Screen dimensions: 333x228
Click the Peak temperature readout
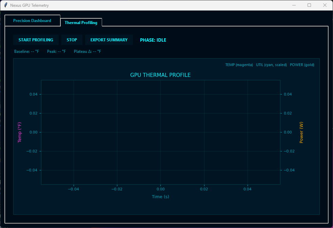point(56,51)
